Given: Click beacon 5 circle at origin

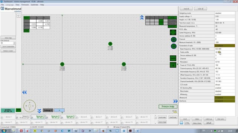Looking at the screenshot, I should [62, 64].
